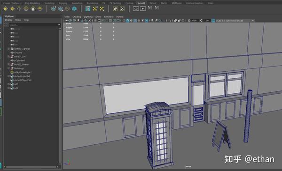Create an Arnold photometric light from the shelf
The height and width of the screenshot is (171, 282).
pyautogui.click(x=19, y=8)
